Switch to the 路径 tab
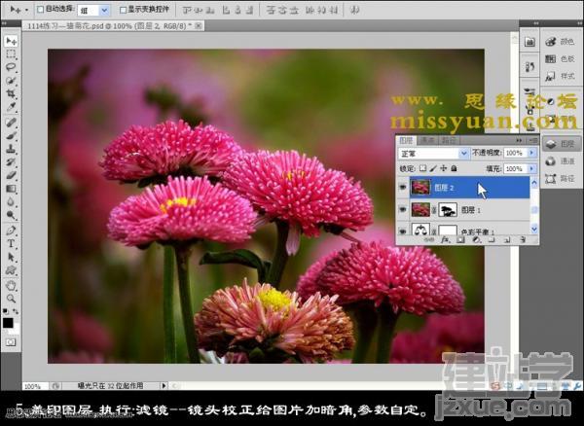This screenshot has height=426, width=584. point(449,140)
